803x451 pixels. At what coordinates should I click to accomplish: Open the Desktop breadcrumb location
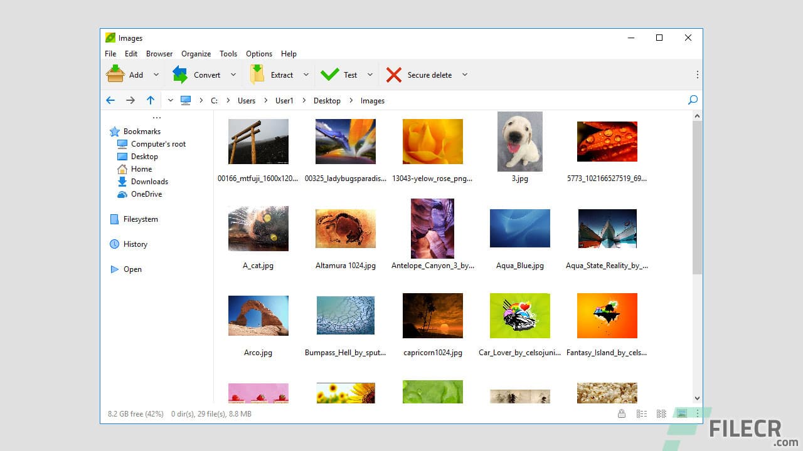(327, 100)
